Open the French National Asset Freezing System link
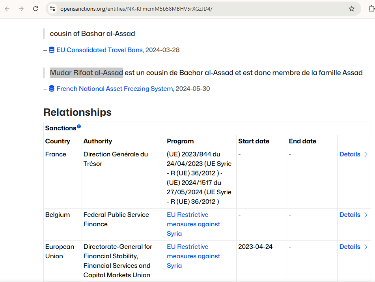 (115, 88)
